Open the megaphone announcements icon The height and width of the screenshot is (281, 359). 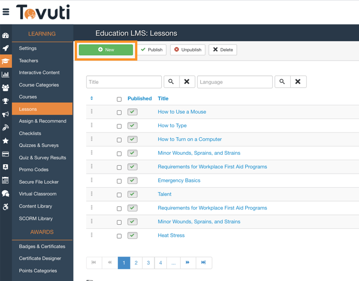point(6,114)
